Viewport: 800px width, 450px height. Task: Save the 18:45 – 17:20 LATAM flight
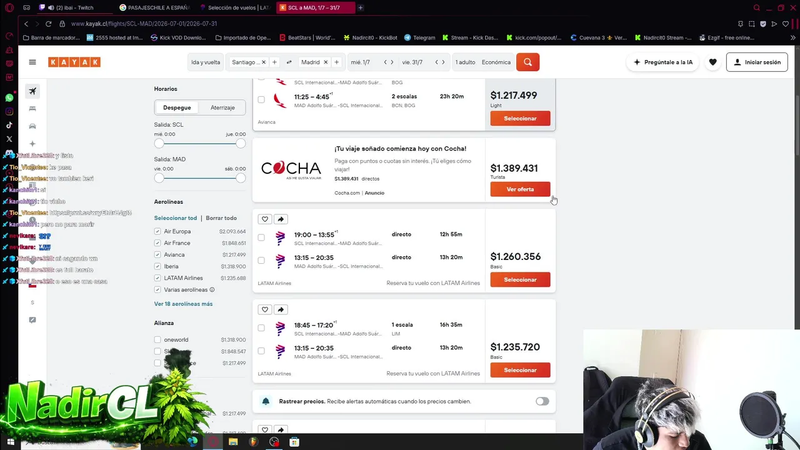(x=265, y=309)
